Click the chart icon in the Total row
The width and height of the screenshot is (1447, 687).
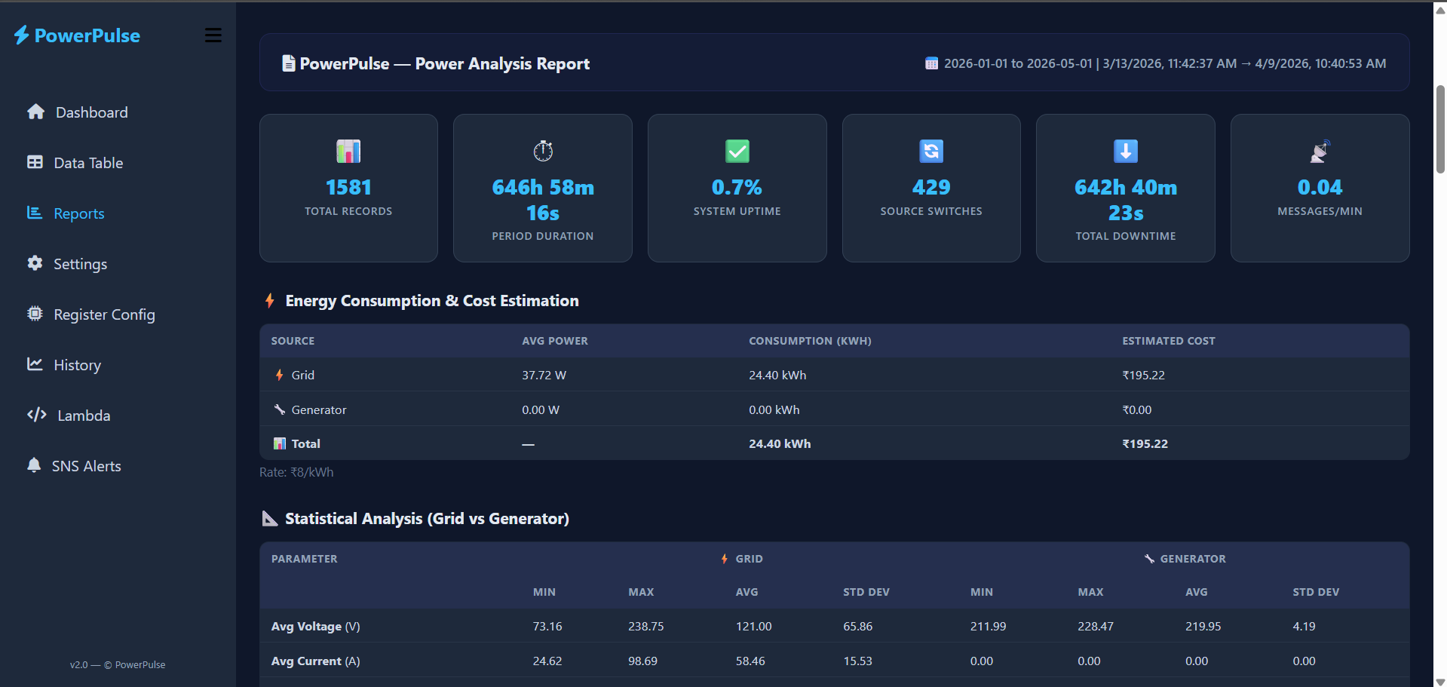(280, 443)
